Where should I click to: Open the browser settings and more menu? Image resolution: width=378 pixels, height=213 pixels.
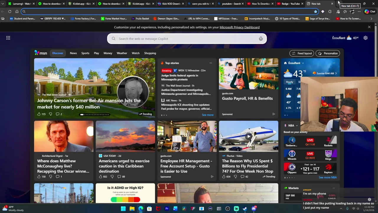(359, 12)
